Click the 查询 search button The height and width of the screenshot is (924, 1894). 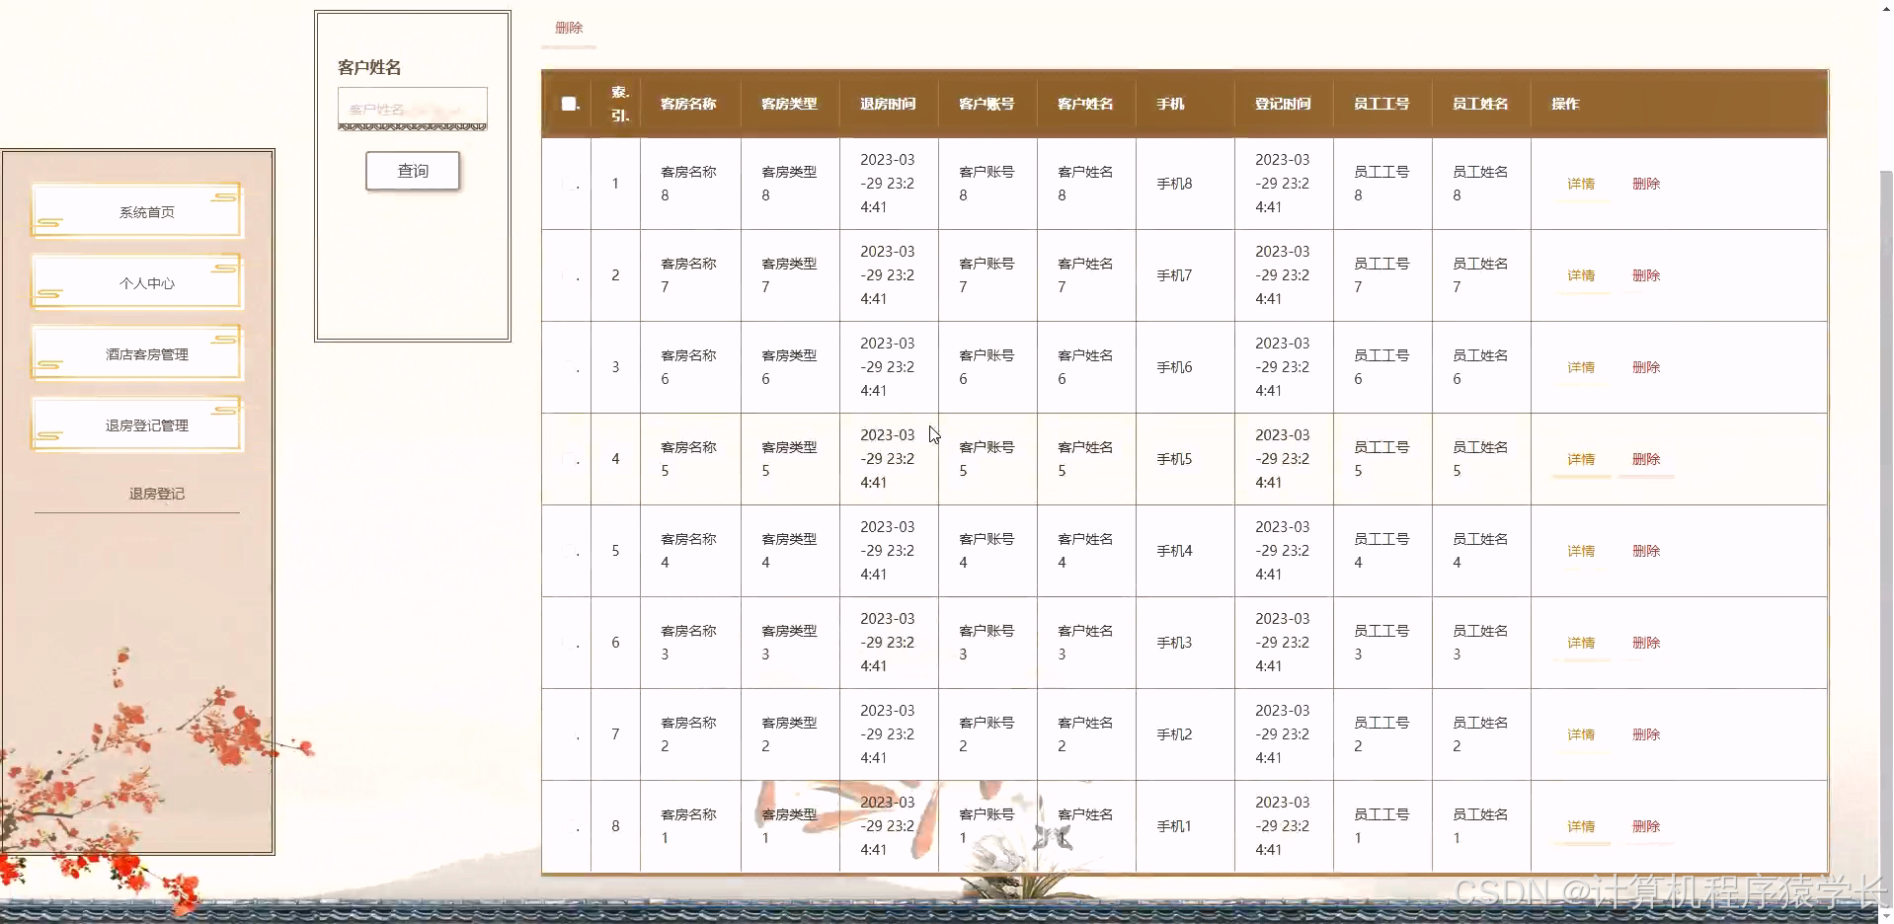(x=412, y=170)
